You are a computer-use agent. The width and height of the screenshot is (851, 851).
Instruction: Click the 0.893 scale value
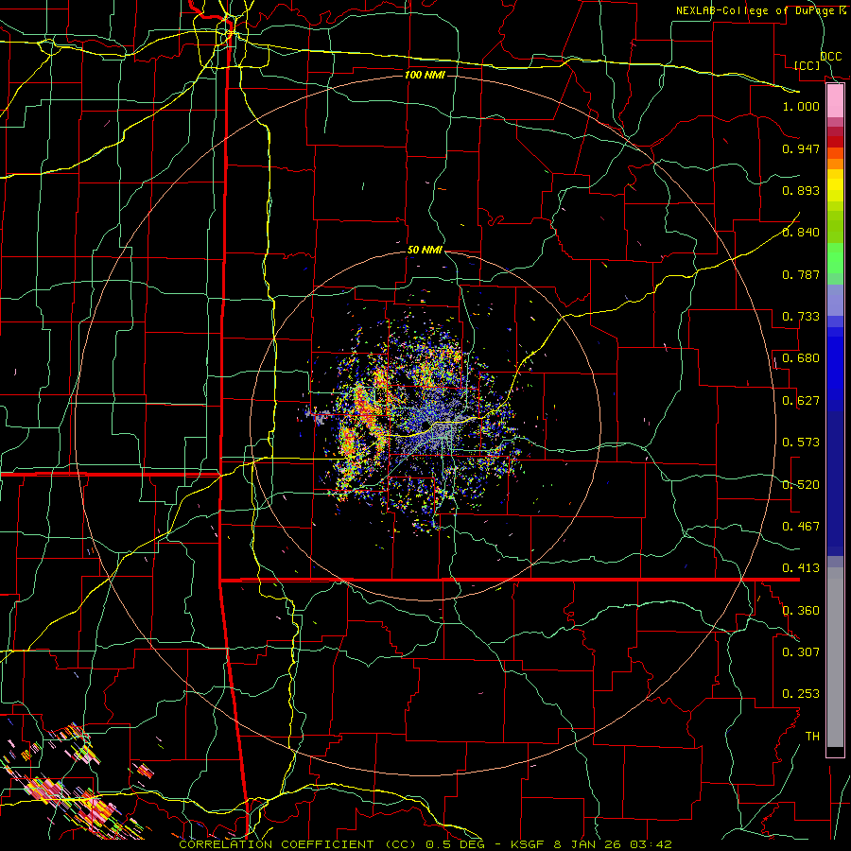point(801,190)
